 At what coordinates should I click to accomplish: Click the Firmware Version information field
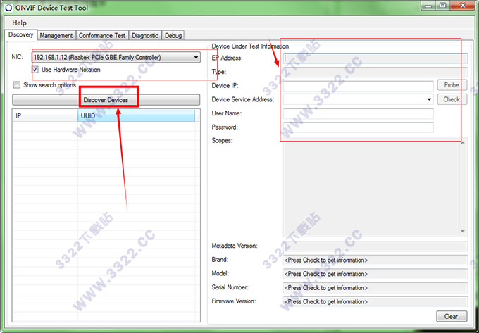pyautogui.click(x=375, y=301)
